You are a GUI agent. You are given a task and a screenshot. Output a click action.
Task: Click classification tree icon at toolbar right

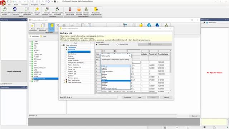tap(166, 25)
